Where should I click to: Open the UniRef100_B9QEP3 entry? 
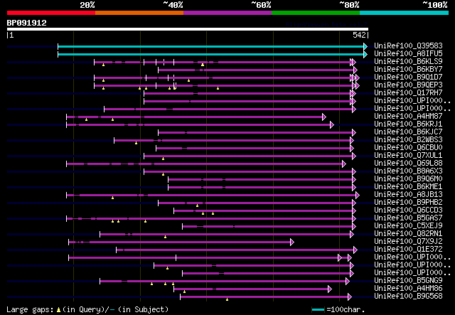point(408,85)
